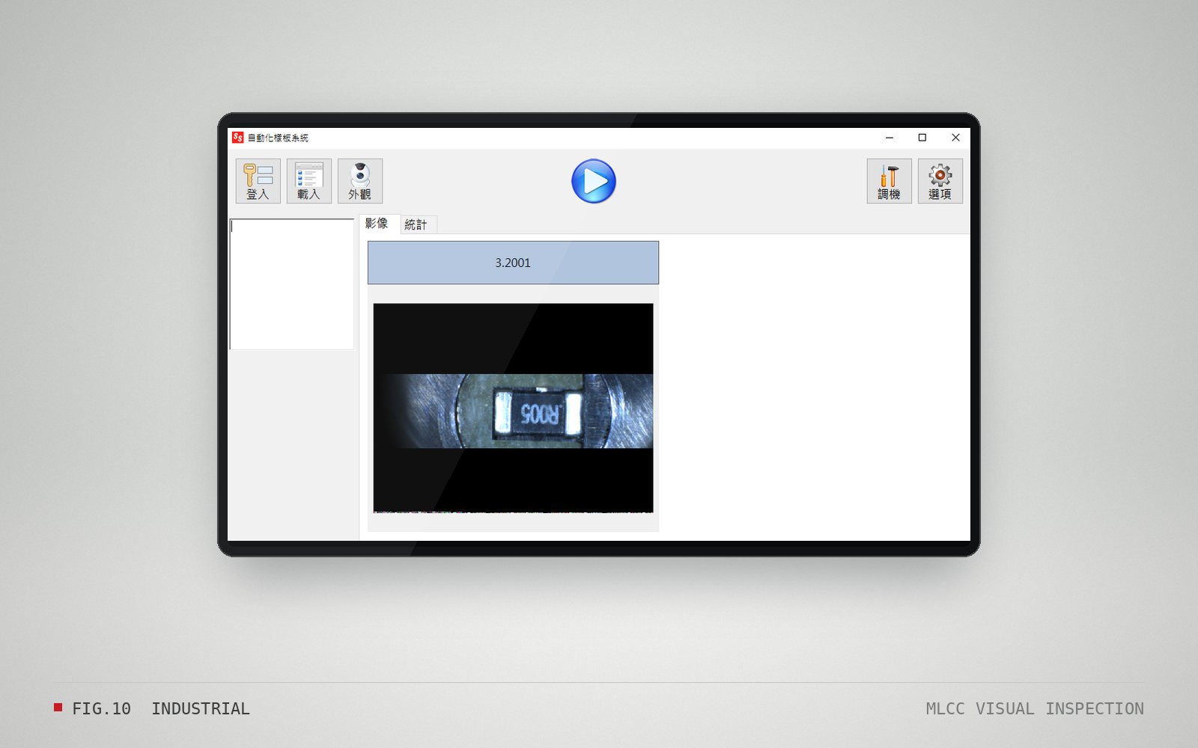Click the 登入 login key icon
Image resolution: width=1198 pixels, height=748 pixels.
pyautogui.click(x=258, y=181)
